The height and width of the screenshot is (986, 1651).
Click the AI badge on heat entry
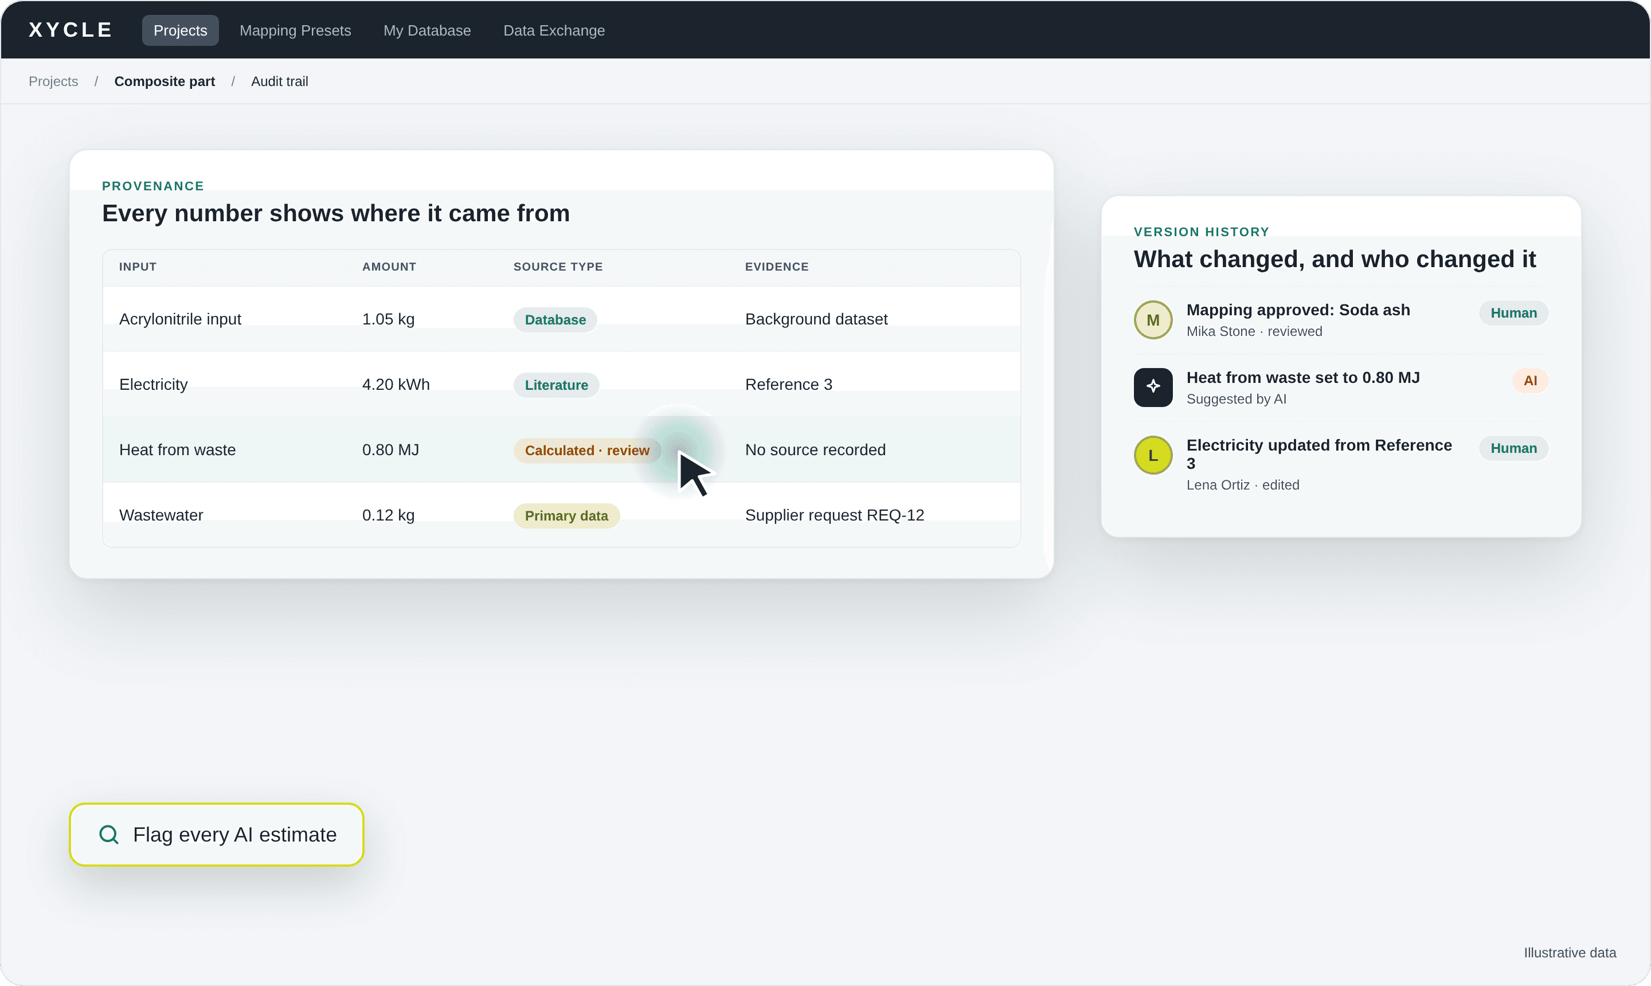tap(1529, 381)
